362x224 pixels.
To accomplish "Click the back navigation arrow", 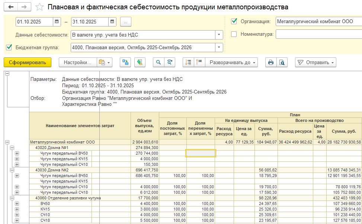I will click(x=11, y=7).
